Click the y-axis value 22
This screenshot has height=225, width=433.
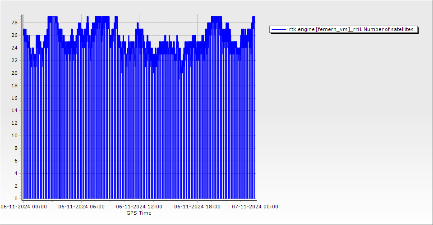pos(14,60)
